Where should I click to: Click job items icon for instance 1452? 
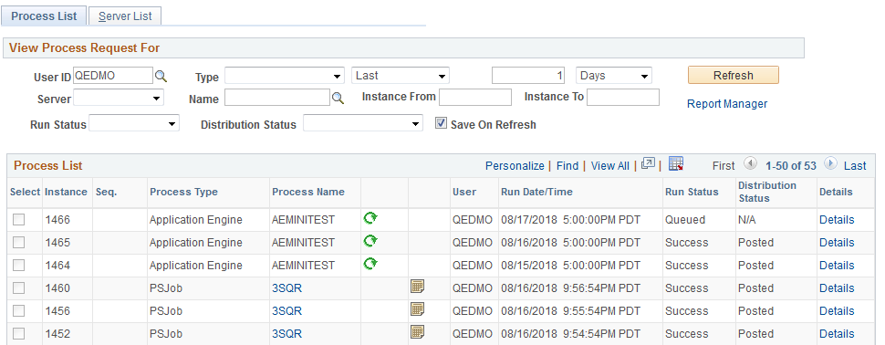tap(417, 332)
